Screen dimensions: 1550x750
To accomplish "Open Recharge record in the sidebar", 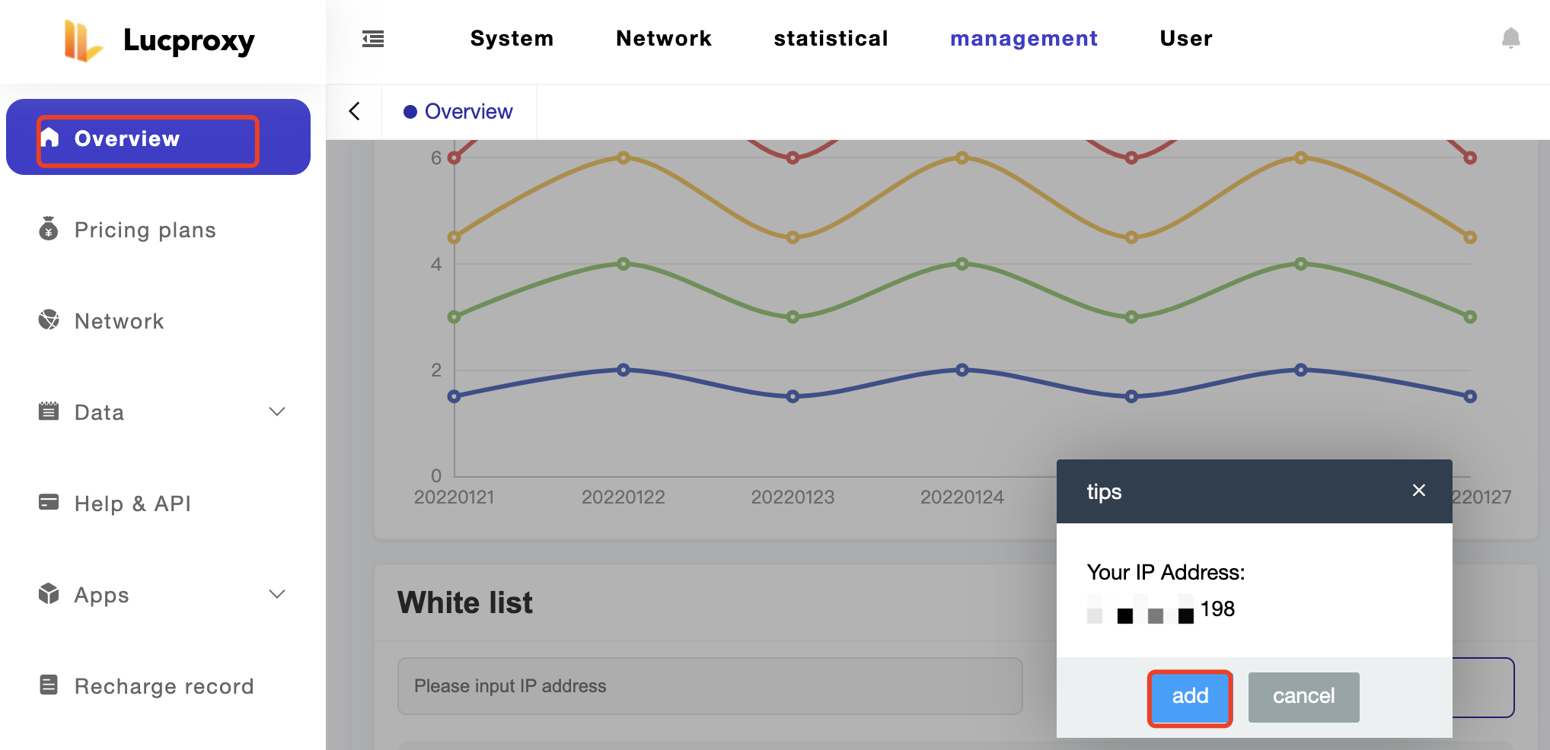I will [158, 685].
